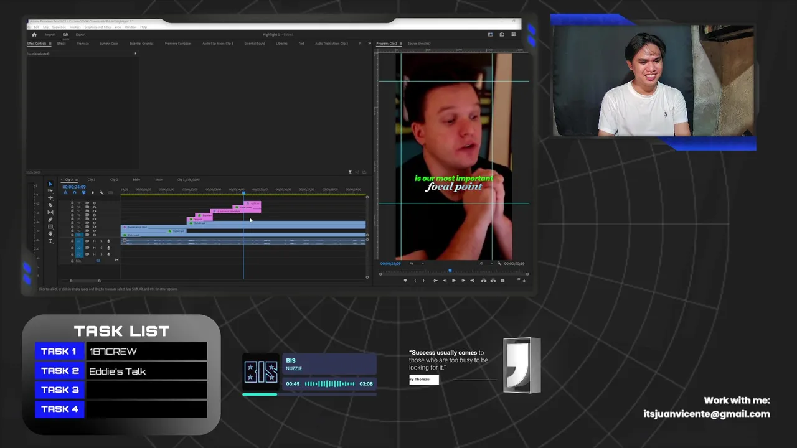Image resolution: width=797 pixels, height=448 pixels.
Task: Open the Eddie sequence tab
Action: pos(136,180)
